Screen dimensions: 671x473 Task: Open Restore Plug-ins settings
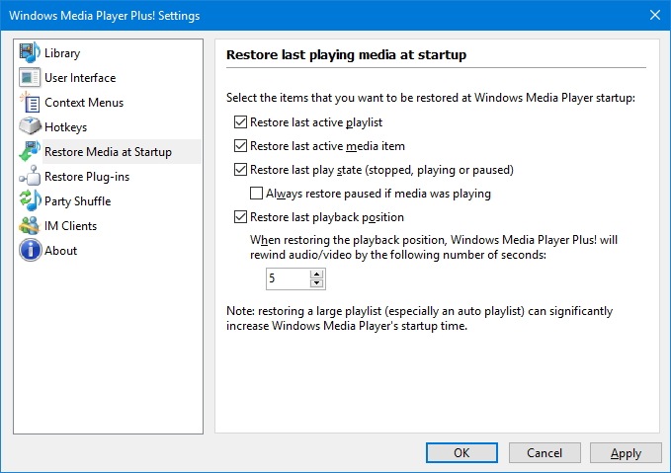point(87,177)
